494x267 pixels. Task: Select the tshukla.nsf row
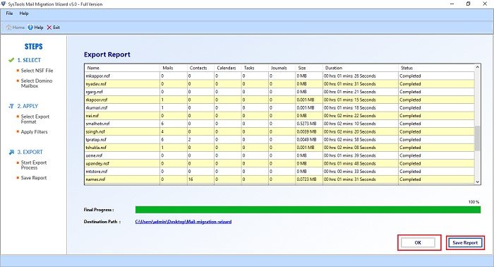pyautogui.click(x=279, y=148)
